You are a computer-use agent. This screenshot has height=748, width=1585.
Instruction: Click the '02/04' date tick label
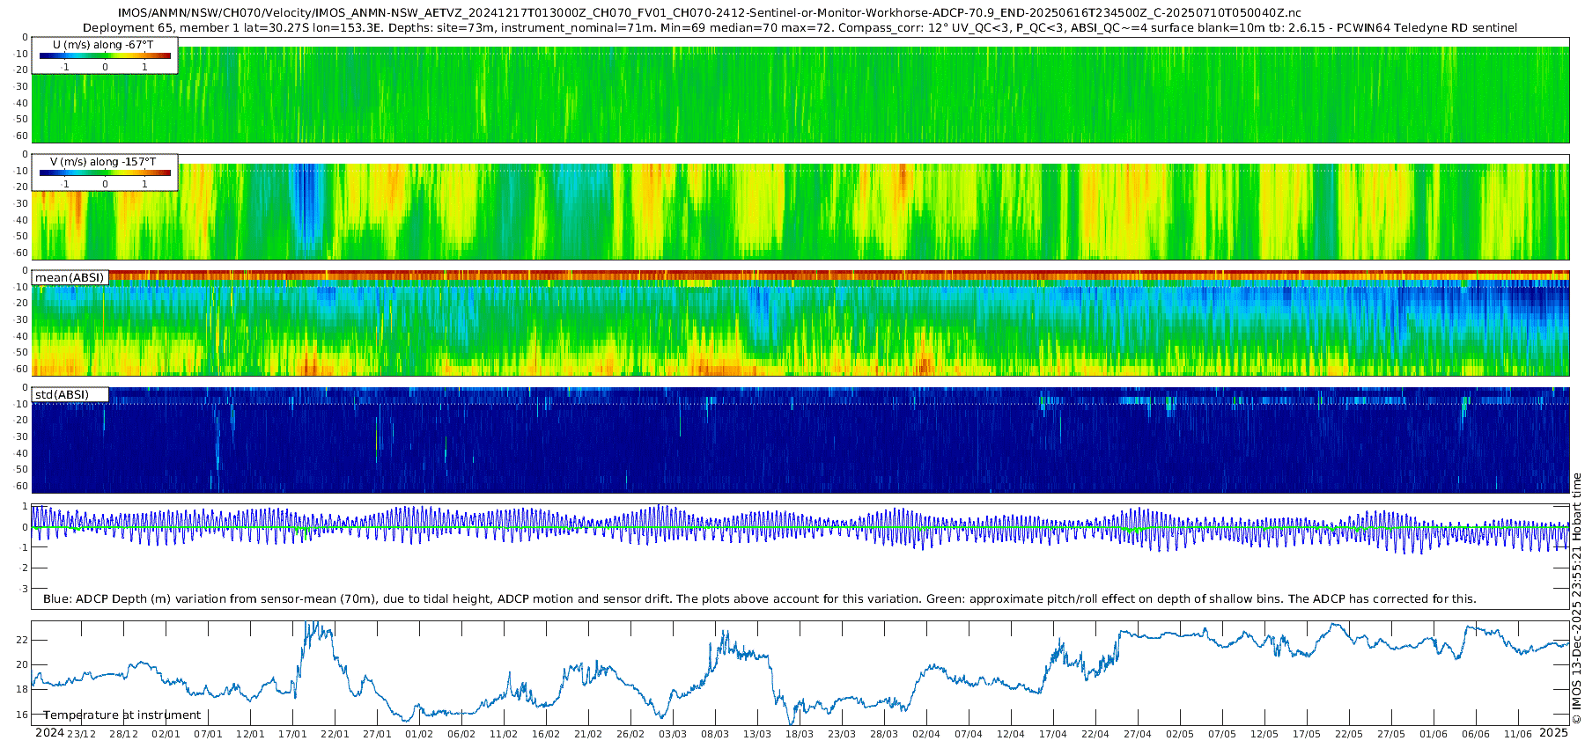point(927,734)
